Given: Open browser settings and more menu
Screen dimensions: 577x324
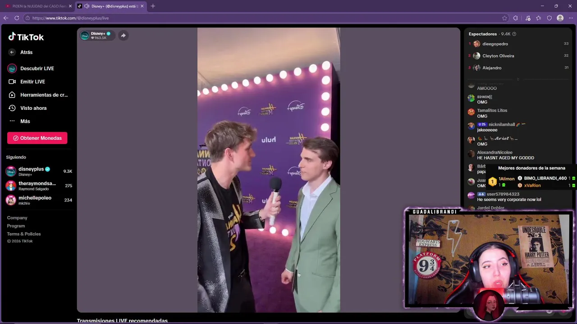Looking at the screenshot, I should point(571,18).
